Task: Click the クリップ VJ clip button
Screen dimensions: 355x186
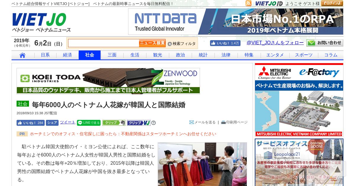Action: [139, 123]
